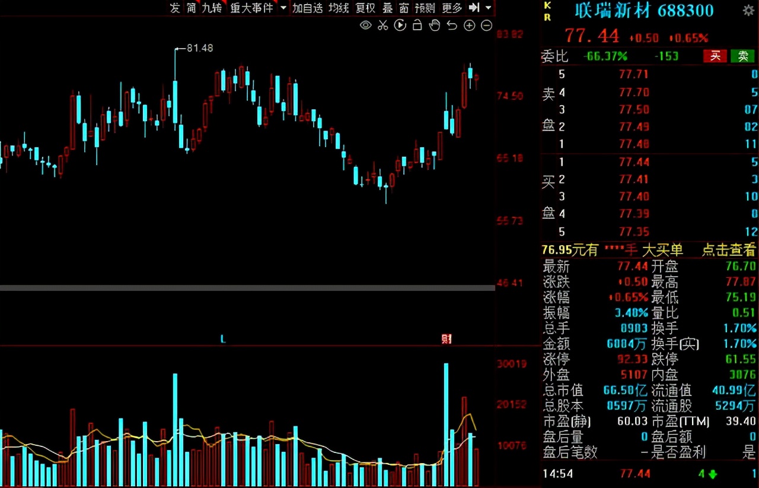Click the 内盘 value 3076
Viewport: 759px width, 488px height.
744,375
